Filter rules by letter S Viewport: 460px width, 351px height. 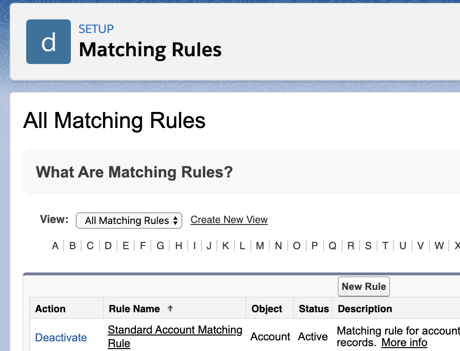coord(368,246)
